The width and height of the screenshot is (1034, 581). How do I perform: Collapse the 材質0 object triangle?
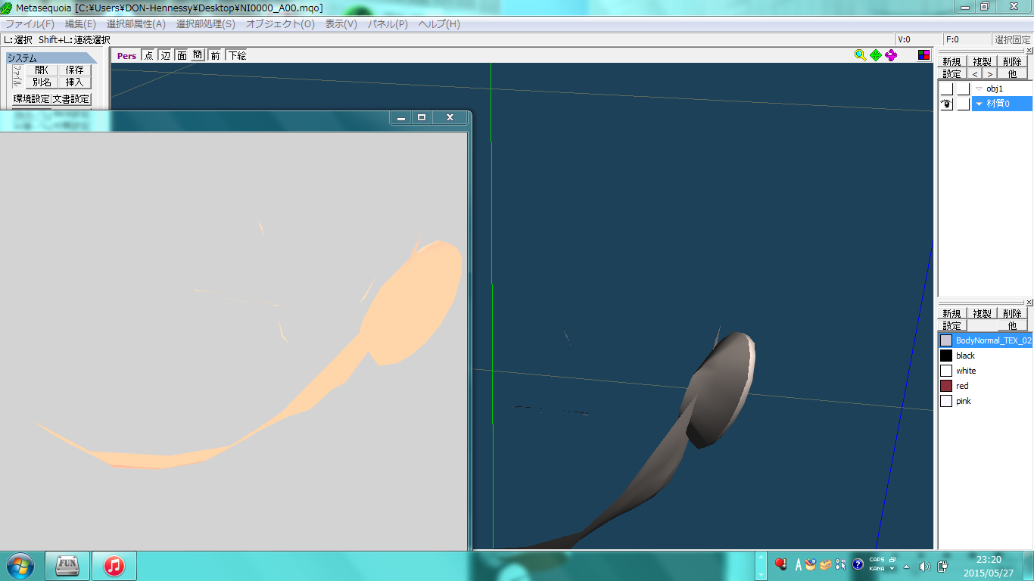(x=979, y=104)
